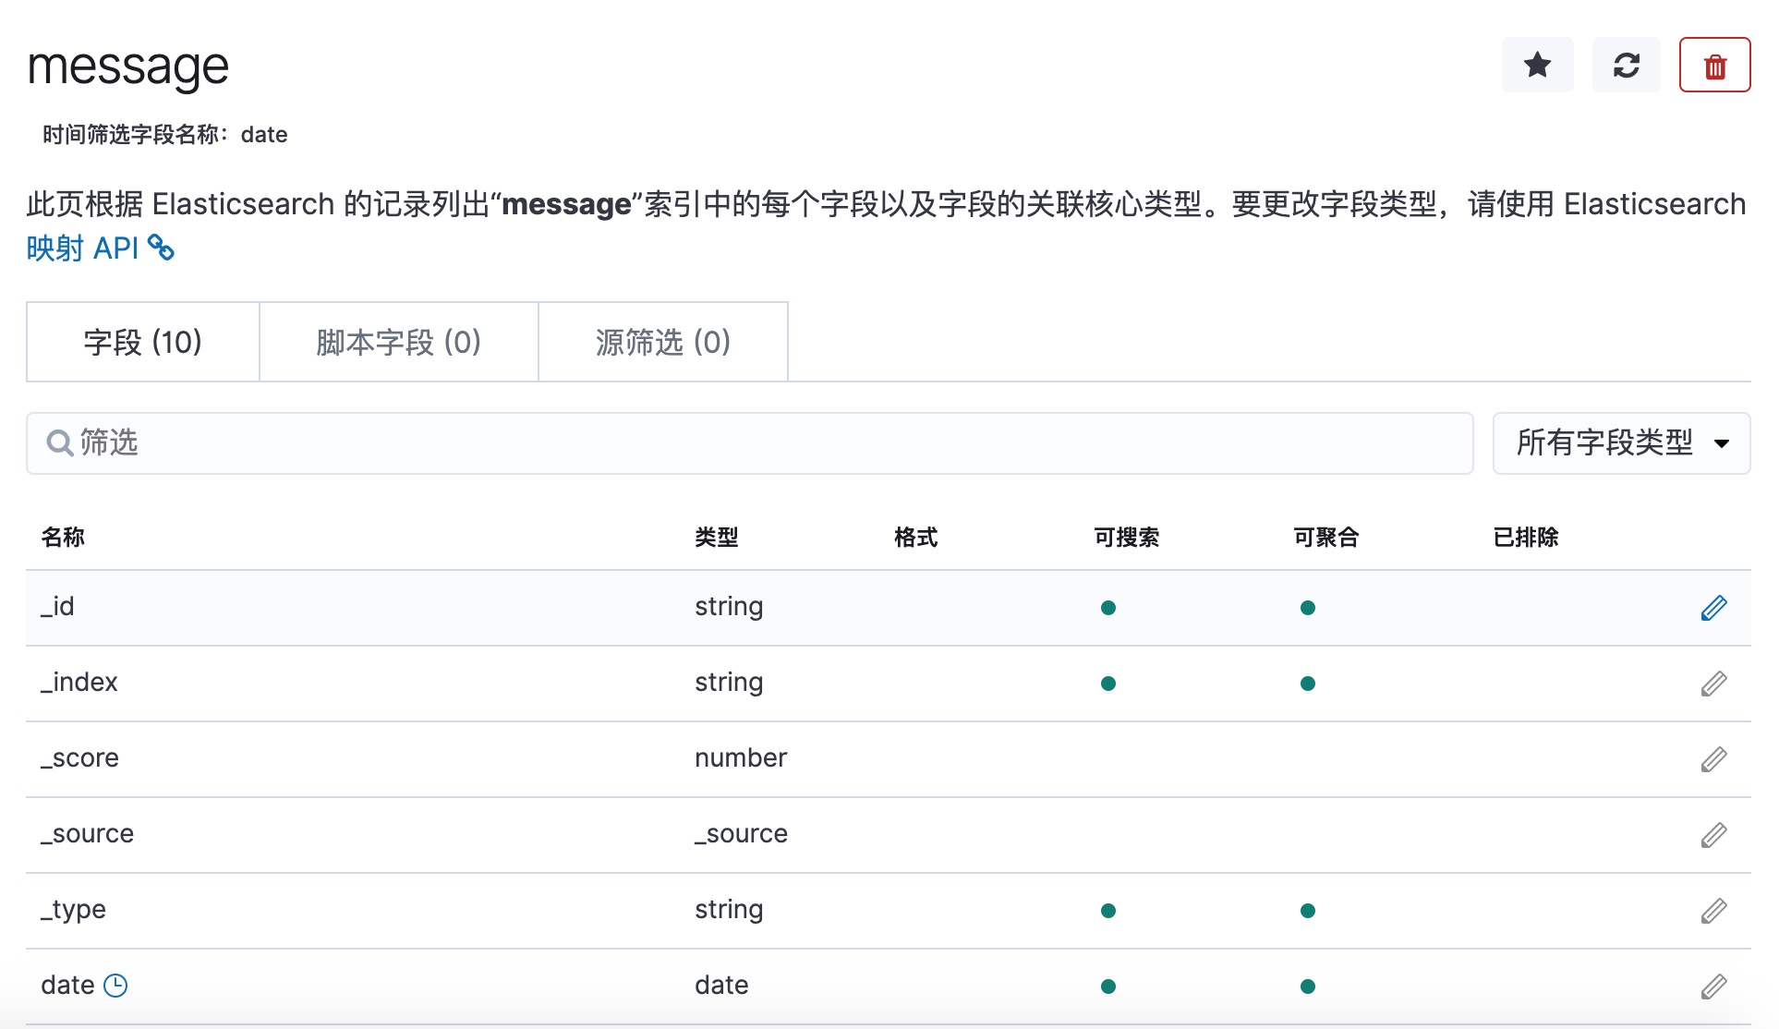Image resolution: width=1779 pixels, height=1029 pixels.
Task: Click the 可聚合 column header
Action: point(1325,538)
